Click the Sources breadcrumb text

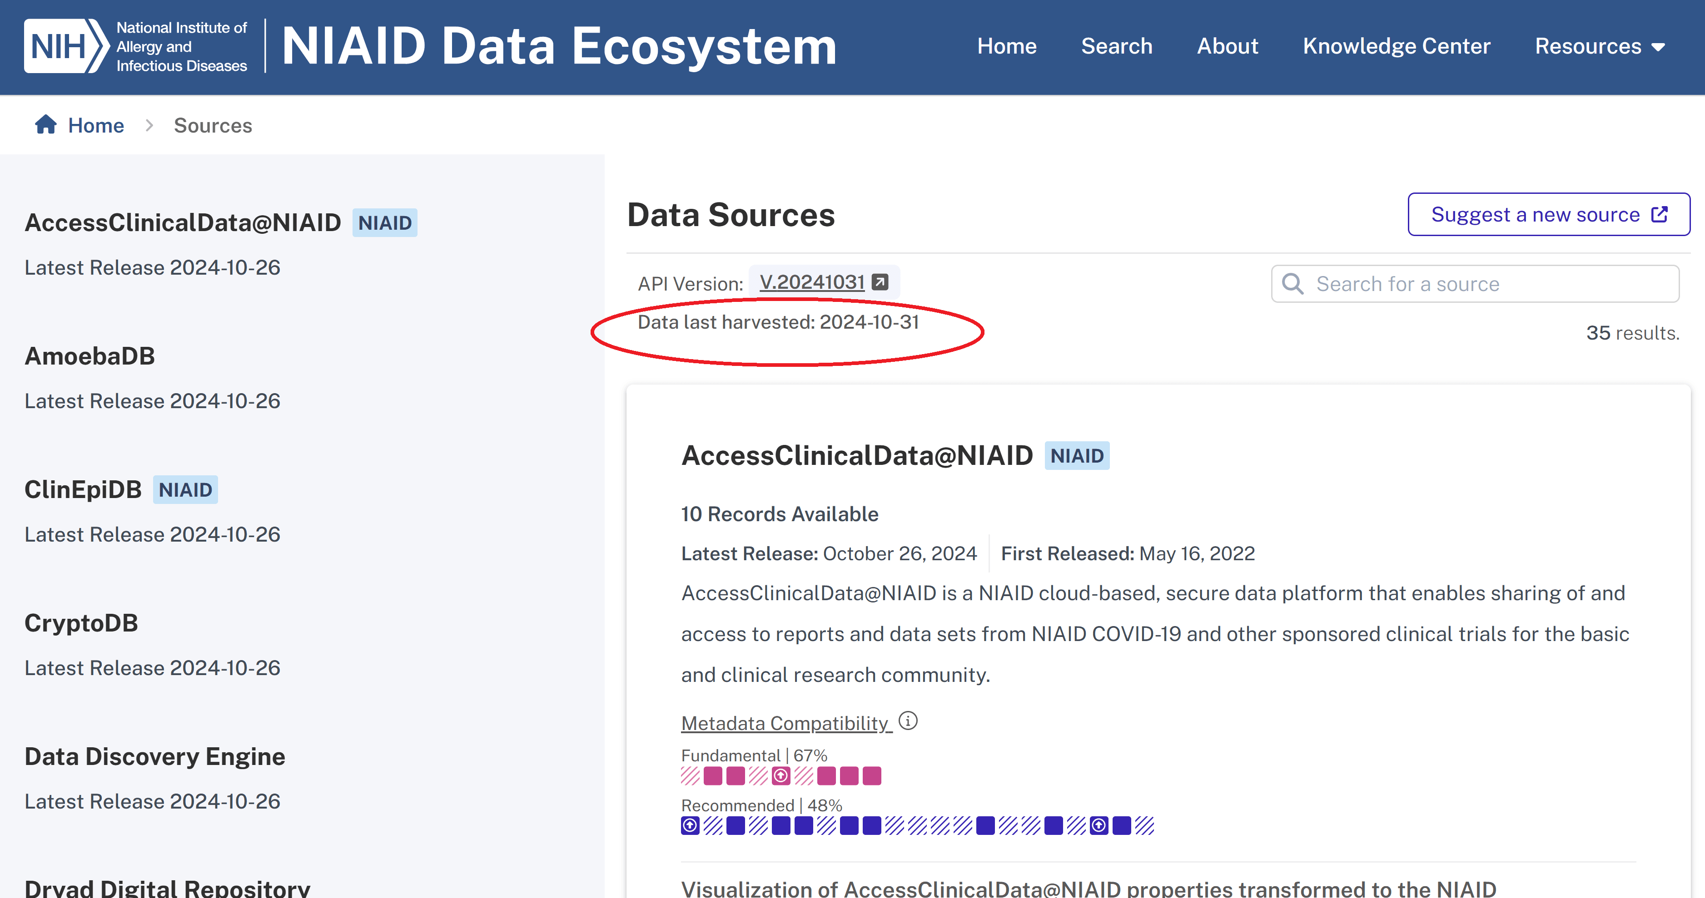pyautogui.click(x=213, y=125)
